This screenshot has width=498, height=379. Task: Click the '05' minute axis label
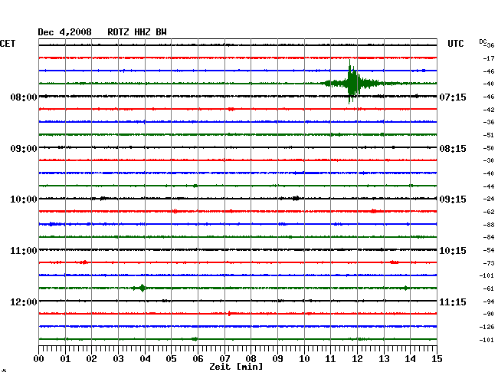(x=171, y=358)
